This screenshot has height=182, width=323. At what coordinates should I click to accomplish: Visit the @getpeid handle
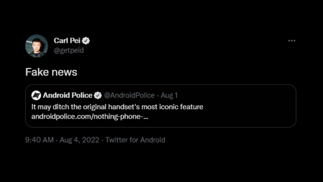(69, 50)
